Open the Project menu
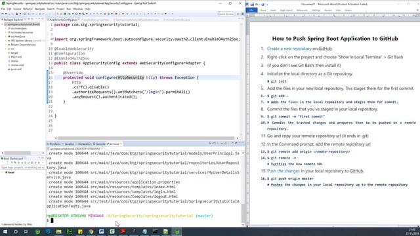Screen dimensions: 420x236 point(60,9)
